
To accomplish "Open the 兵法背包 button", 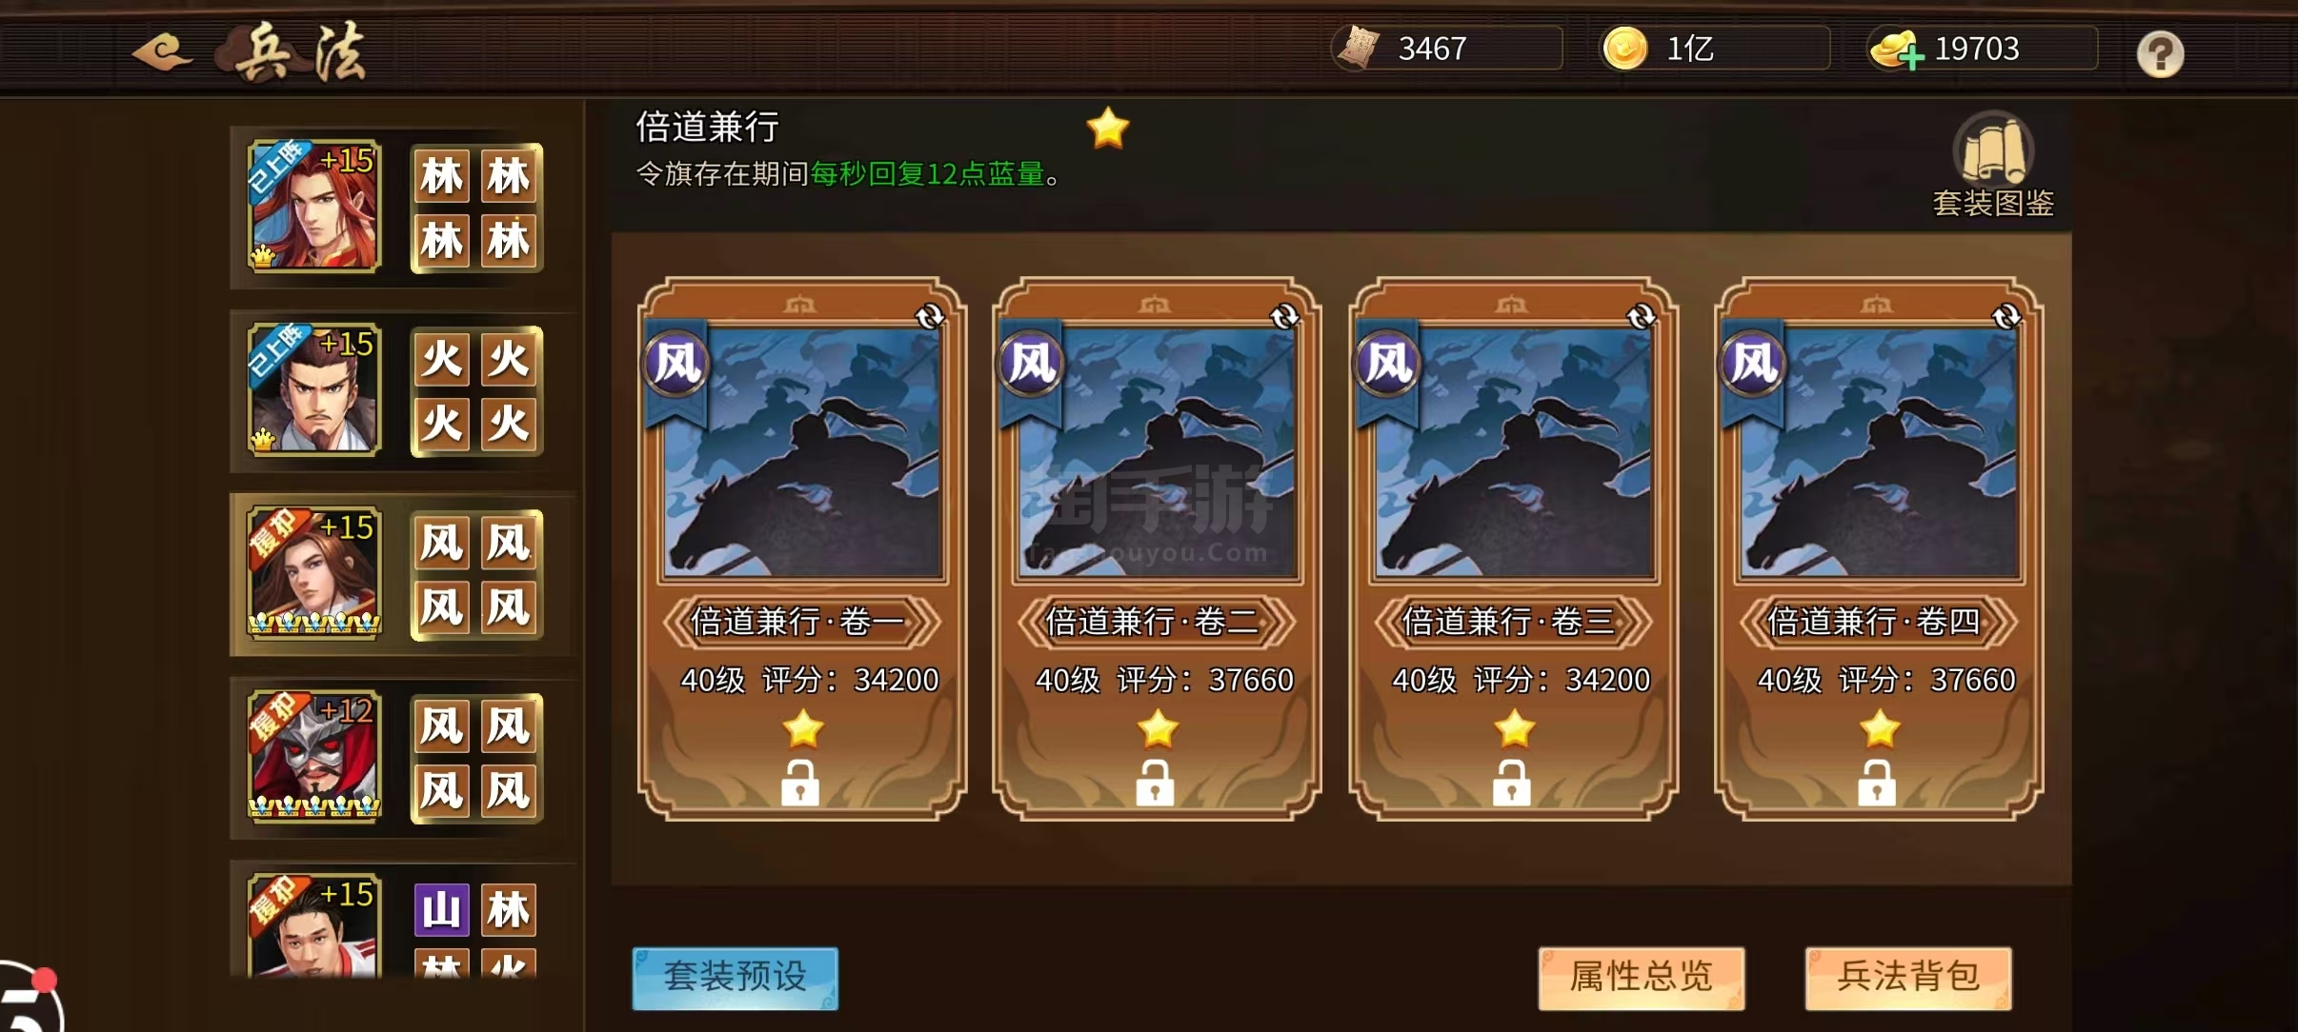I will [x=1907, y=978].
